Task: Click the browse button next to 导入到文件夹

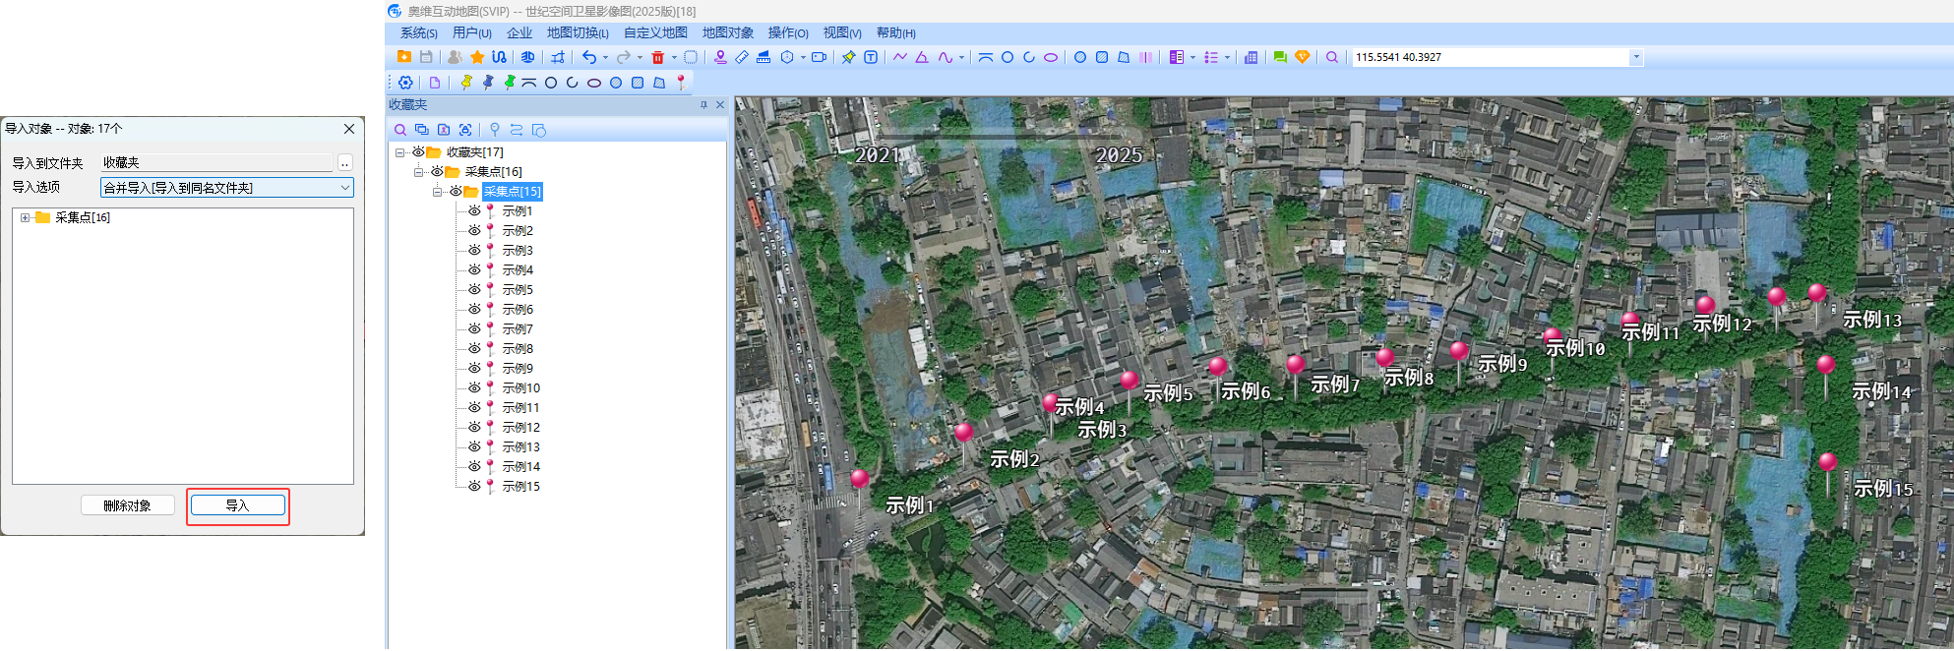Action: pos(344,163)
